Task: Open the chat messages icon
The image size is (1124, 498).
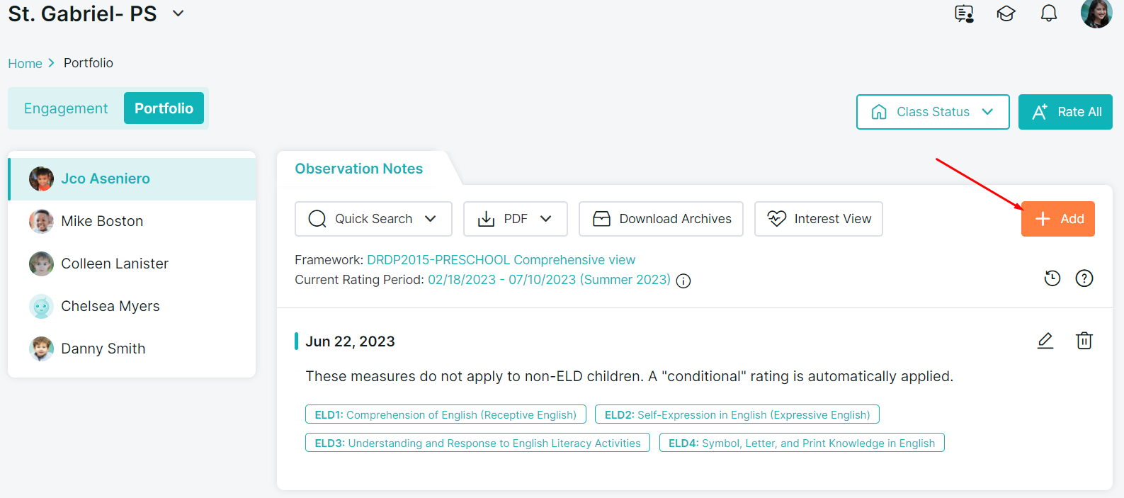Action: pyautogui.click(x=964, y=13)
